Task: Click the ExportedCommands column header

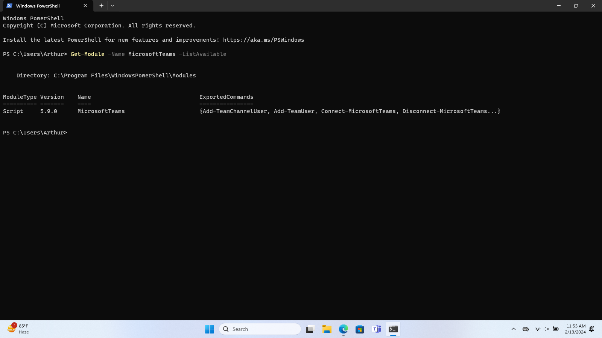Action: (227, 97)
